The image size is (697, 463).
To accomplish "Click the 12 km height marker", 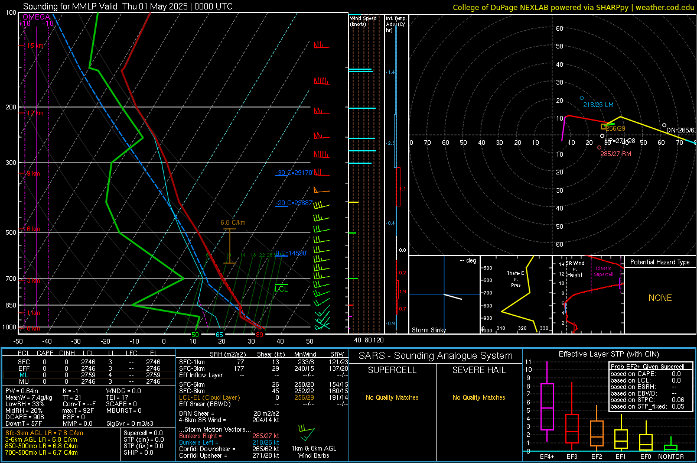I will click(35, 113).
